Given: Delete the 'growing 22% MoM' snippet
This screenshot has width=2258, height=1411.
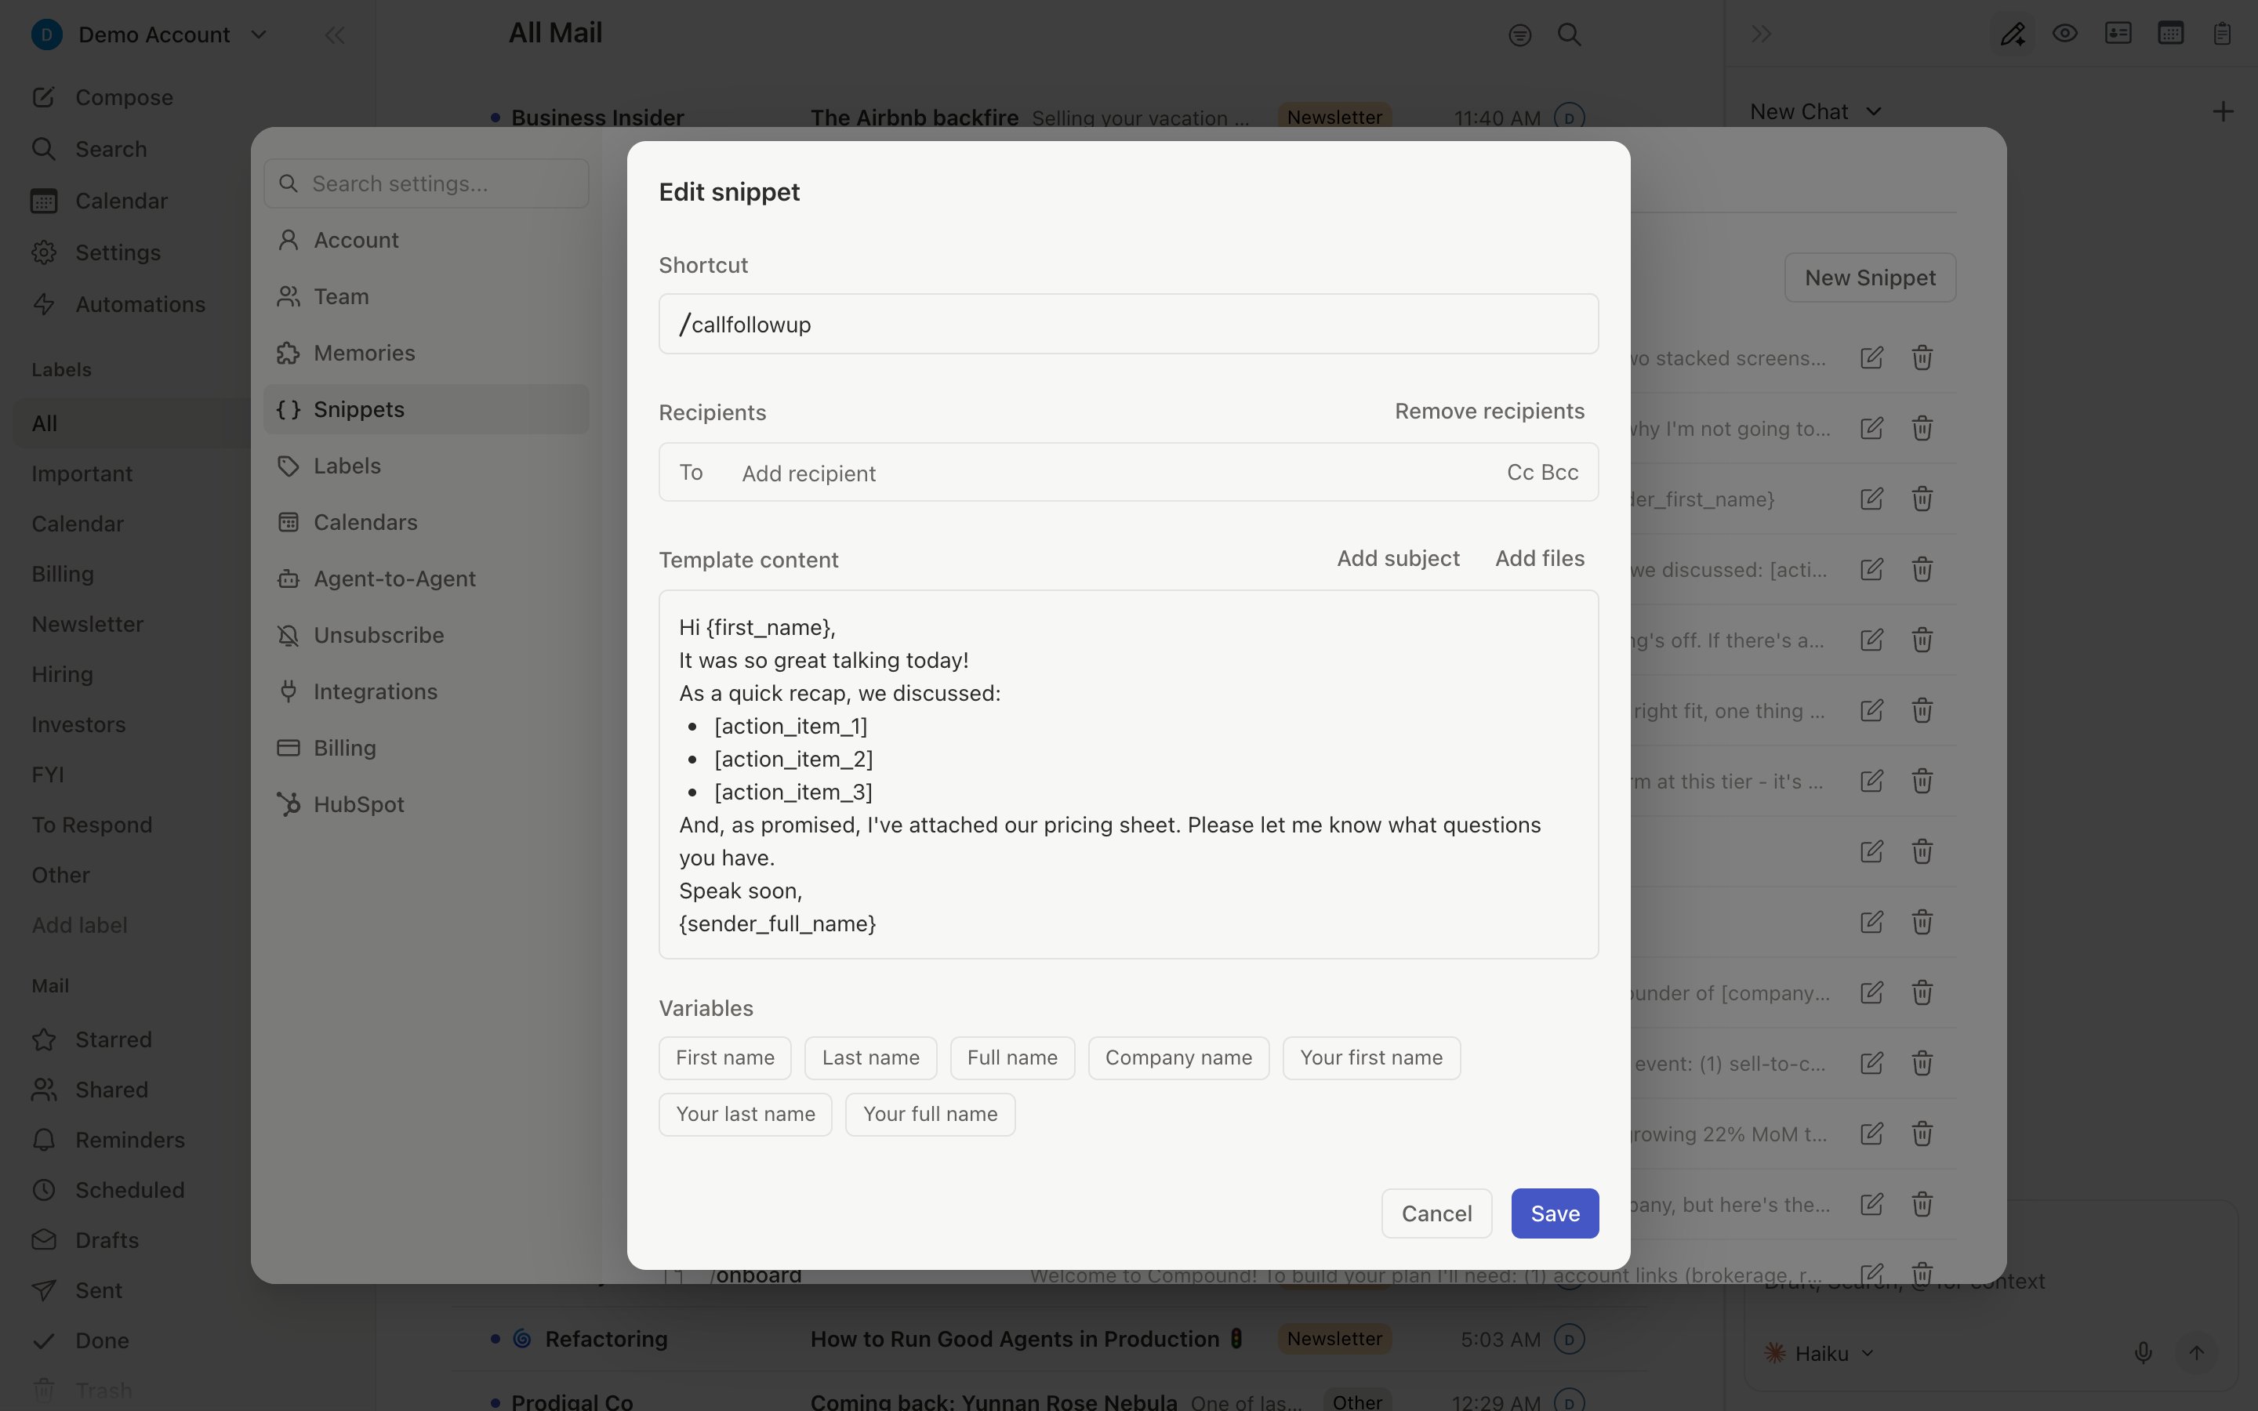Looking at the screenshot, I should pyautogui.click(x=1922, y=1134).
